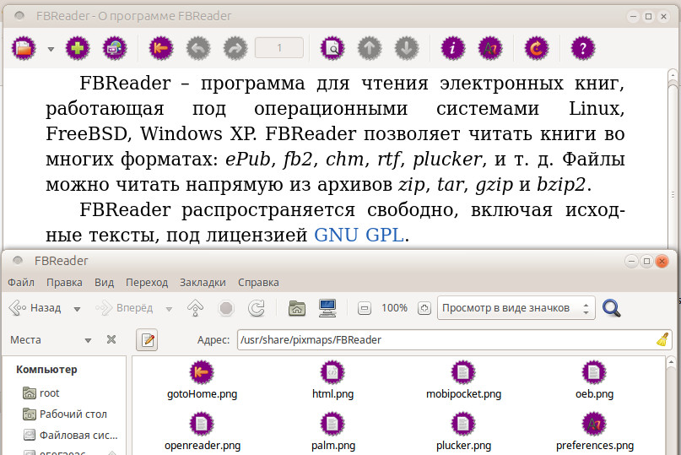This screenshot has height=455, width=681.
Task: Select the palm.png file
Action: tap(332, 431)
